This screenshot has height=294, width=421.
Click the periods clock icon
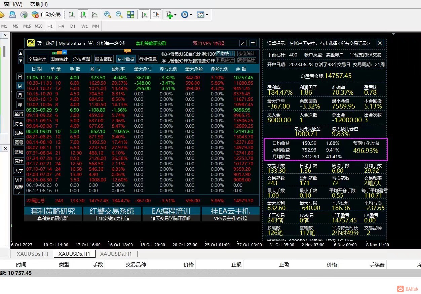[185, 14]
